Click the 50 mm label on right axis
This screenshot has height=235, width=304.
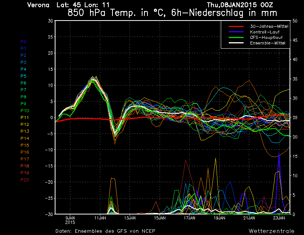pos(294,21)
